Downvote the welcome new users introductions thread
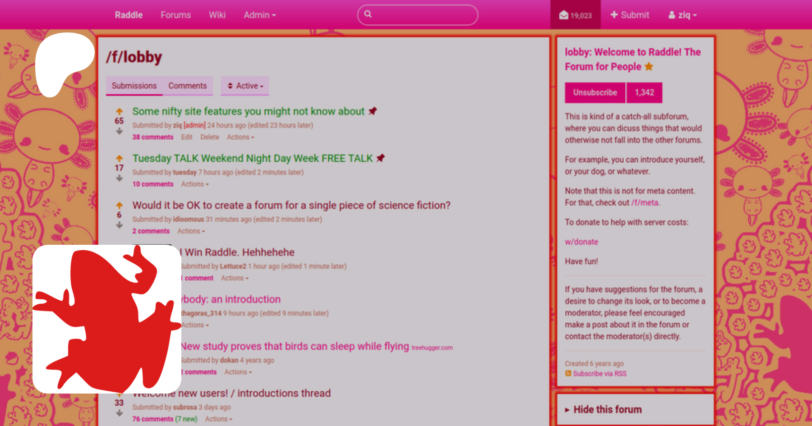 (x=119, y=413)
